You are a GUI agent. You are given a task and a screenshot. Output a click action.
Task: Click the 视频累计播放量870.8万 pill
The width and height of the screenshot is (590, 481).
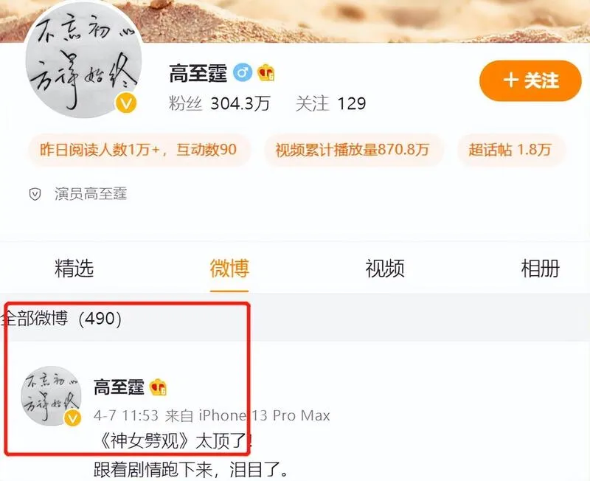pos(353,150)
